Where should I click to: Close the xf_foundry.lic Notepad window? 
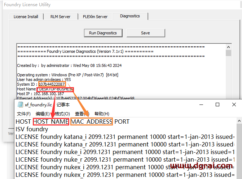234,105
